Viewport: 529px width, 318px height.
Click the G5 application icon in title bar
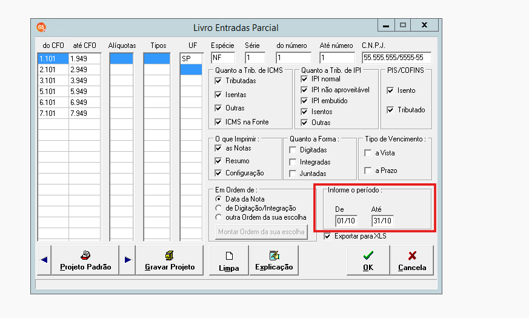point(41,27)
